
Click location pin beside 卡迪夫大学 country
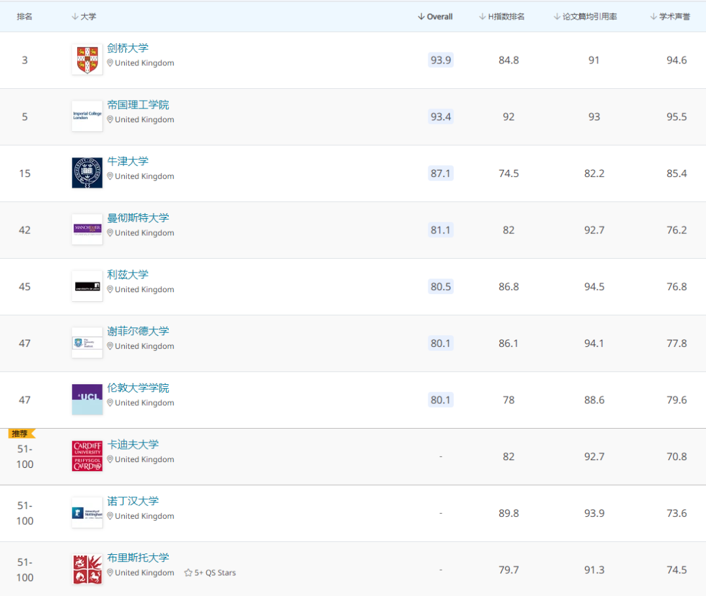(x=110, y=459)
